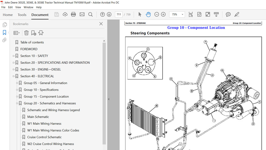Viewport: 266px width, 150px height.
Task: Click bookmarks panel scroll up arrow
Action: pos(104,41)
